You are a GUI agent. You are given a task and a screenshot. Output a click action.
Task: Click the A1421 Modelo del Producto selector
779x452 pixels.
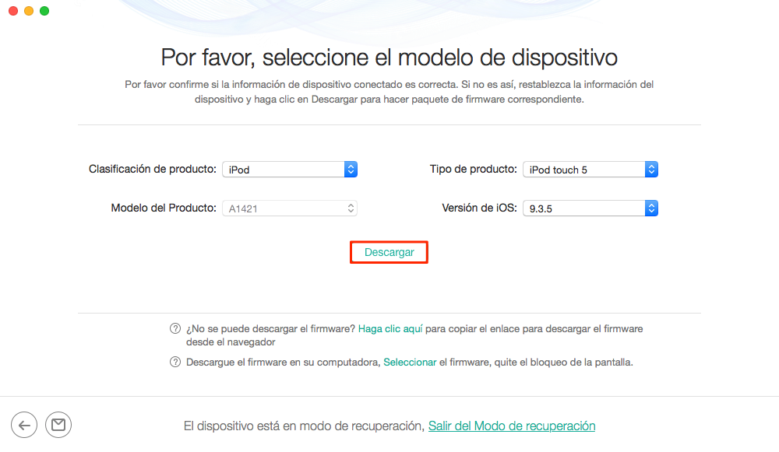(x=289, y=208)
